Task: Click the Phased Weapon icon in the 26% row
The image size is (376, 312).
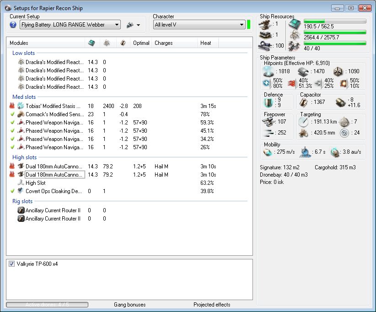Action: (x=21, y=147)
